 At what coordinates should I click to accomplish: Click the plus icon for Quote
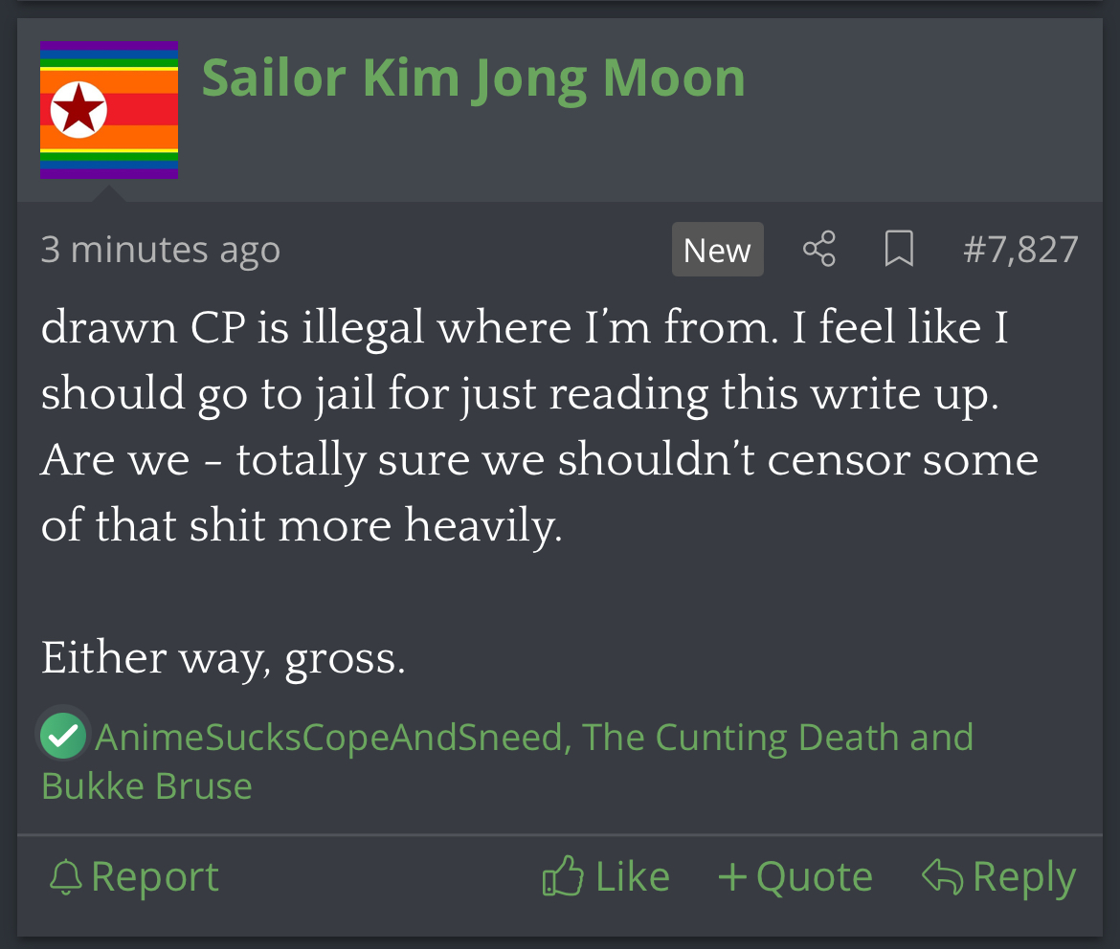pyautogui.click(x=733, y=876)
